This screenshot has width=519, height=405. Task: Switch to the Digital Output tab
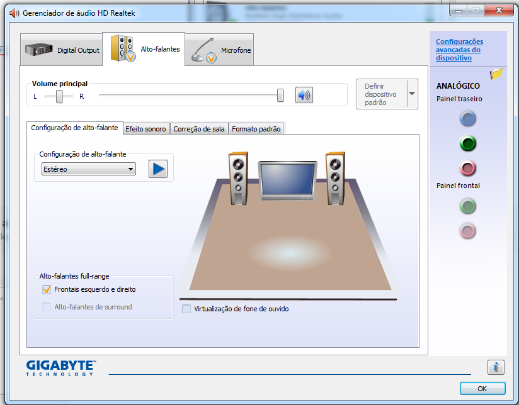62,50
